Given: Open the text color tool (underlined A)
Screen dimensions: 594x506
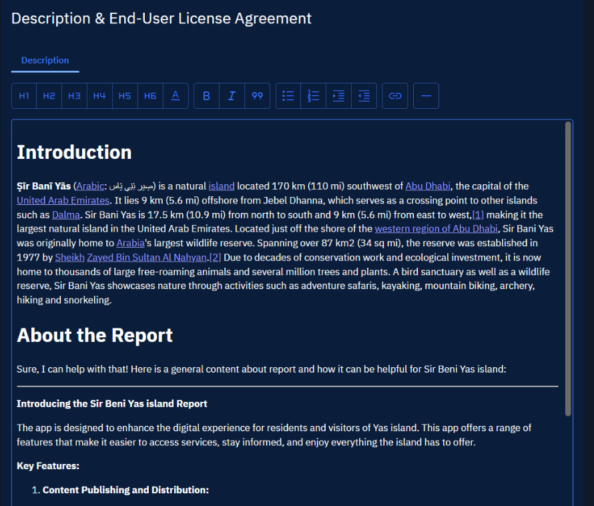Looking at the screenshot, I should click(x=176, y=95).
